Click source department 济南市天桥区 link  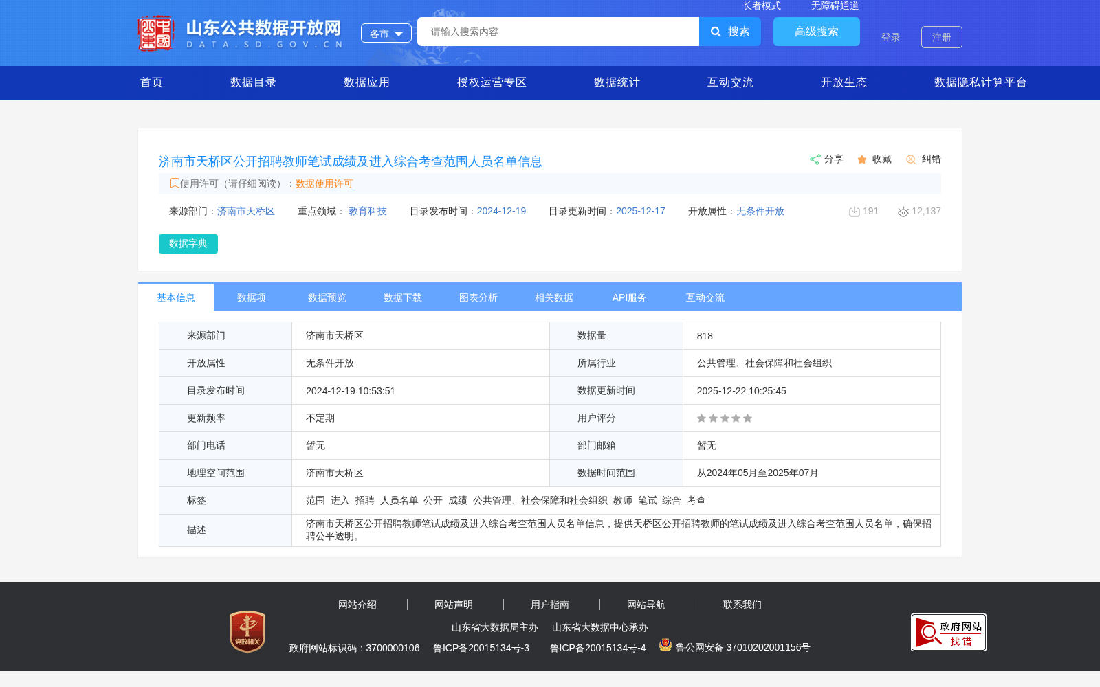(x=246, y=211)
